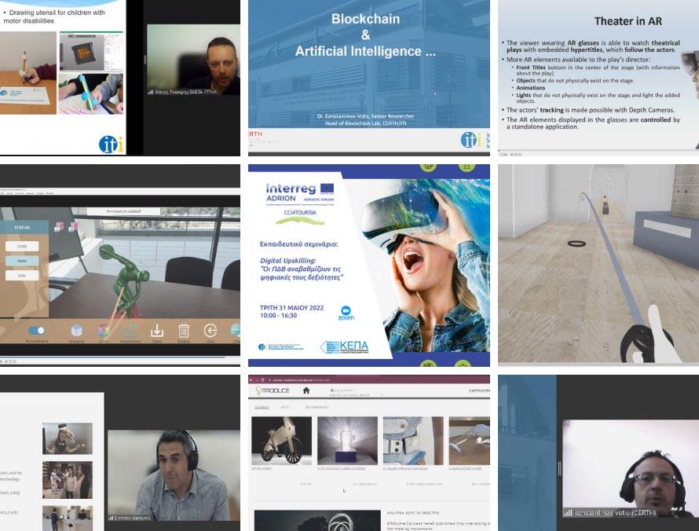Click the top photo thumbnail beside Dimitrios

68,438
